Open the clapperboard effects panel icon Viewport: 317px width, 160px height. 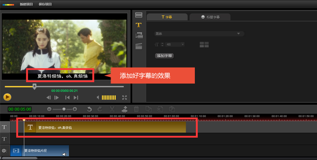click(139, 46)
